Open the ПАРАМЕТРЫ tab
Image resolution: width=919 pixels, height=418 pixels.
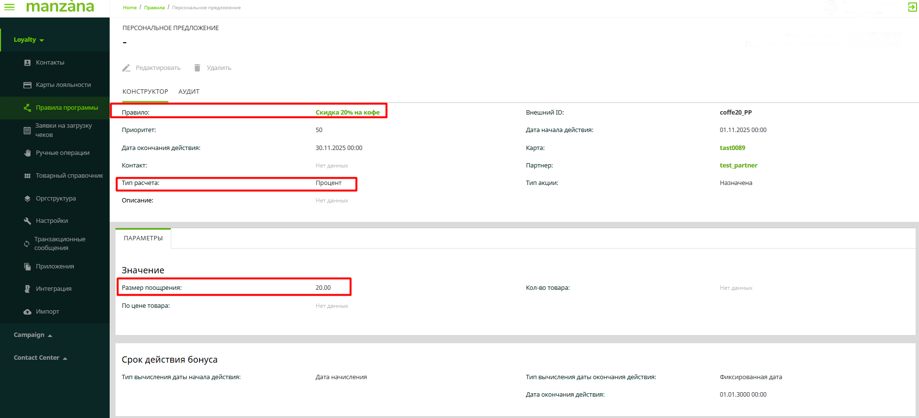[x=143, y=238]
